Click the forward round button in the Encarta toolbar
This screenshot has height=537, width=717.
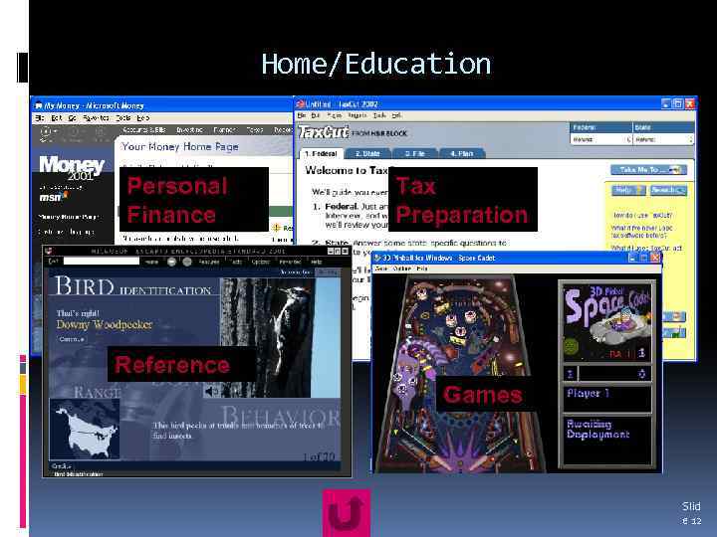[x=187, y=262]
